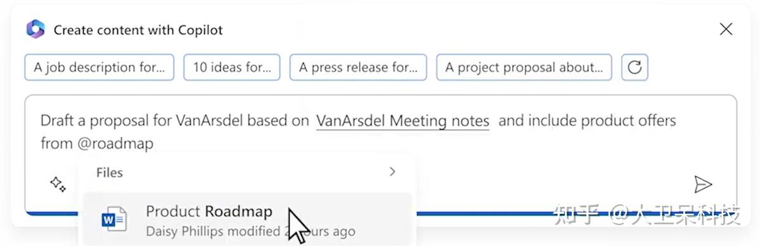Open the referenced VanArsdel Meeting notes link
Viewport: 760px width, 246px height.
pos(403,120)
